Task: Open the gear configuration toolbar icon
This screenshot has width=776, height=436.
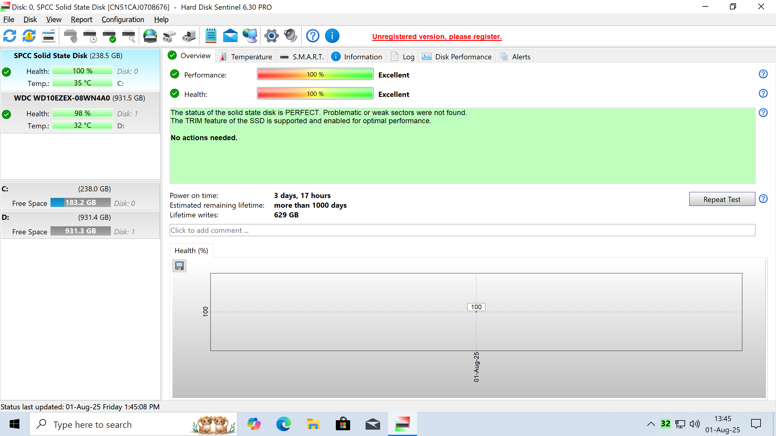Action: click(272, 36)
